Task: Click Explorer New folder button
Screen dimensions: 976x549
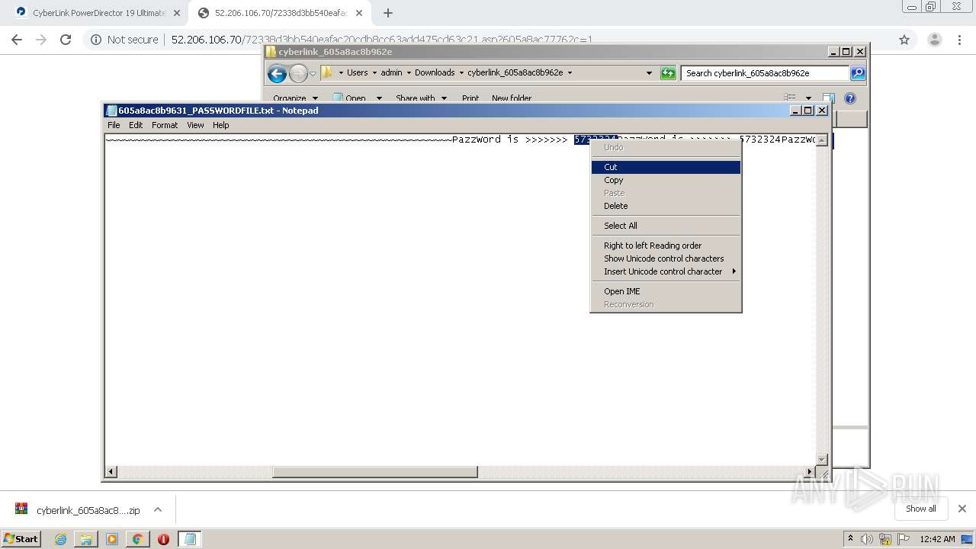Action: [x=512, y=98]
